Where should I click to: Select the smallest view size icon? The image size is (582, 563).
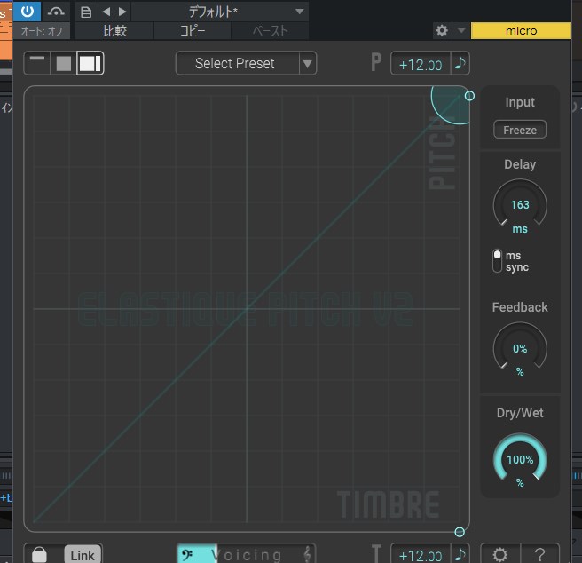pyautogui.click(x=38, y=63)
